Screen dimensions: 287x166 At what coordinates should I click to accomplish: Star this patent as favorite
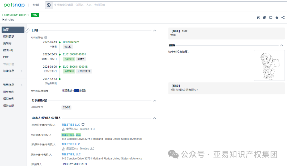pyautogui.click(x=277, y=18)
